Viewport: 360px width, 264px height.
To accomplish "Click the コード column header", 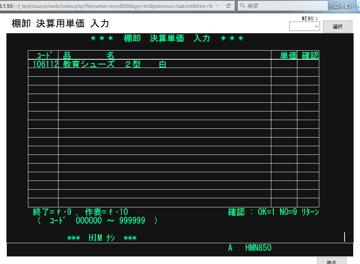I will tap(44, 55).
